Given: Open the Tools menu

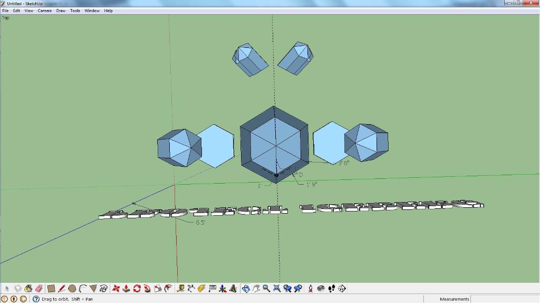Looking at the screenshot, I should click(x=75, y=11).
